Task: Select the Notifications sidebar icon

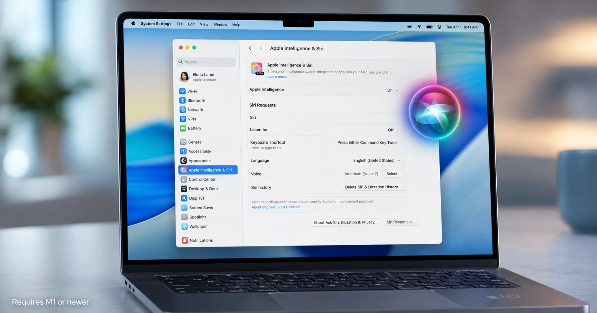Action: 185,240
